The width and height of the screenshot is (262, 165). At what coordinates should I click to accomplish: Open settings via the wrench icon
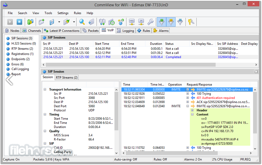[151, 22]
